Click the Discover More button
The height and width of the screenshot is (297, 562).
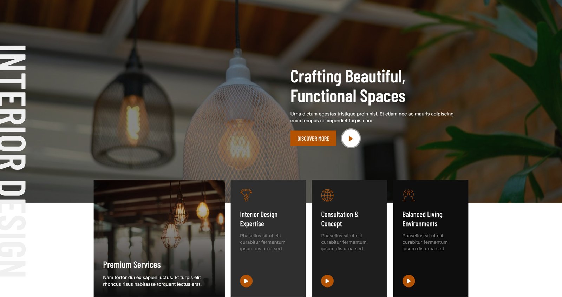pyautogui.click(x=313, y=138)
